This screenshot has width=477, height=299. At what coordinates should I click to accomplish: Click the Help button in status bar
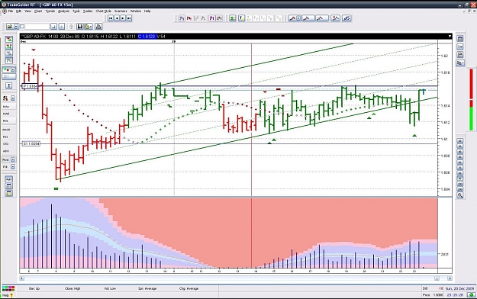8,295
